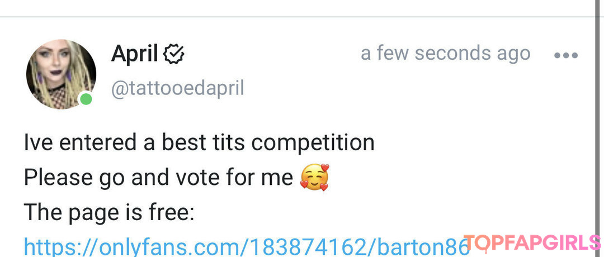The image size is (604, 257).
Task: Open April's profile picture
Action: pyautogui.click(x=61, y=74)
